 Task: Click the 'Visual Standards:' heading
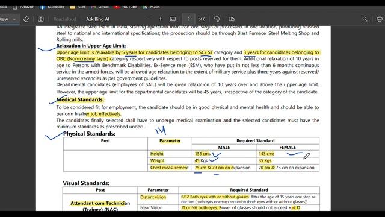[86, 183]
